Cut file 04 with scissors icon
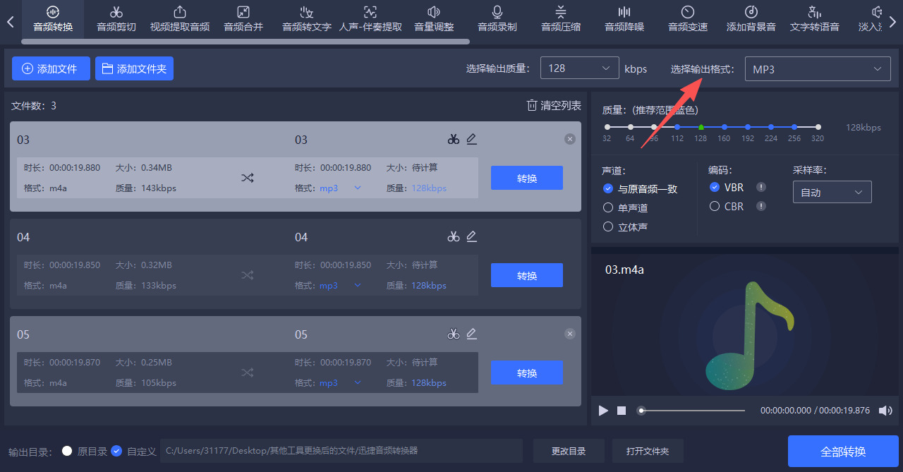 coord(454,236)
